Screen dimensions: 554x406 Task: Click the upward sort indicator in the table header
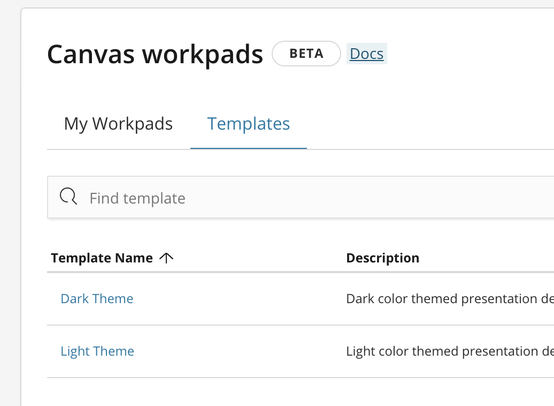167,258
